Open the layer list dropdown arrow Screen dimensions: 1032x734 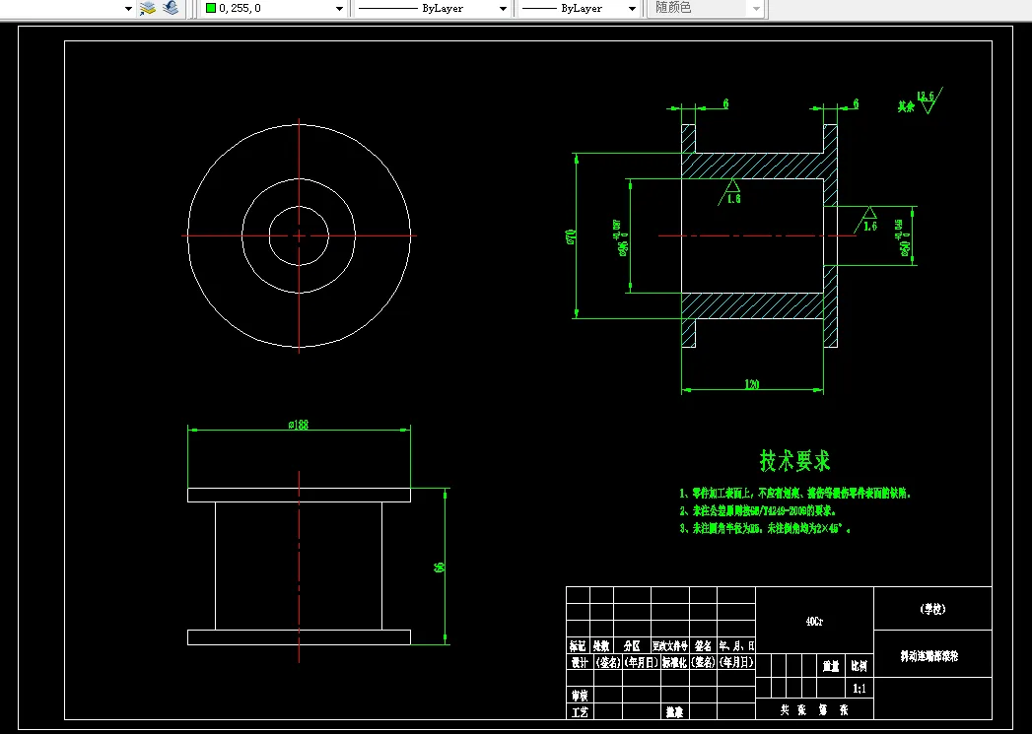click(x=128, y=9)
